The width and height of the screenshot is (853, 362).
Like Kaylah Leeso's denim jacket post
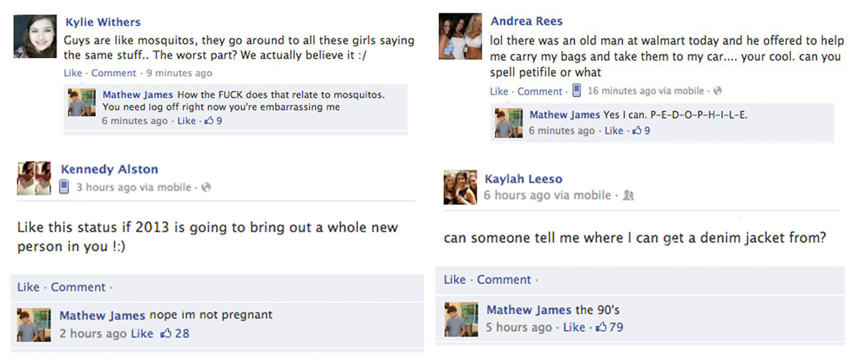pyautogui.click(x=455, y=279)
